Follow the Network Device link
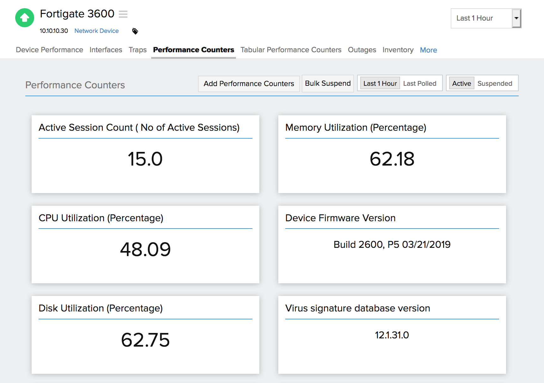Viewport: 544px width, 383px height. 96,31
